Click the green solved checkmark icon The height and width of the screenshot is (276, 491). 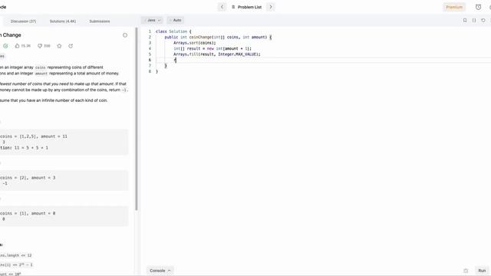(x=5, y=46)
